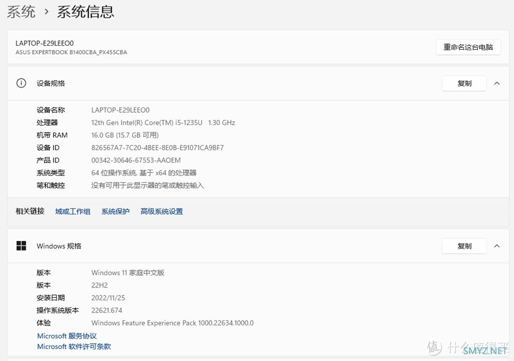Collapse the Windows 规格 section chevron
This screenshot has height=361, width=514.
(497, 246)
